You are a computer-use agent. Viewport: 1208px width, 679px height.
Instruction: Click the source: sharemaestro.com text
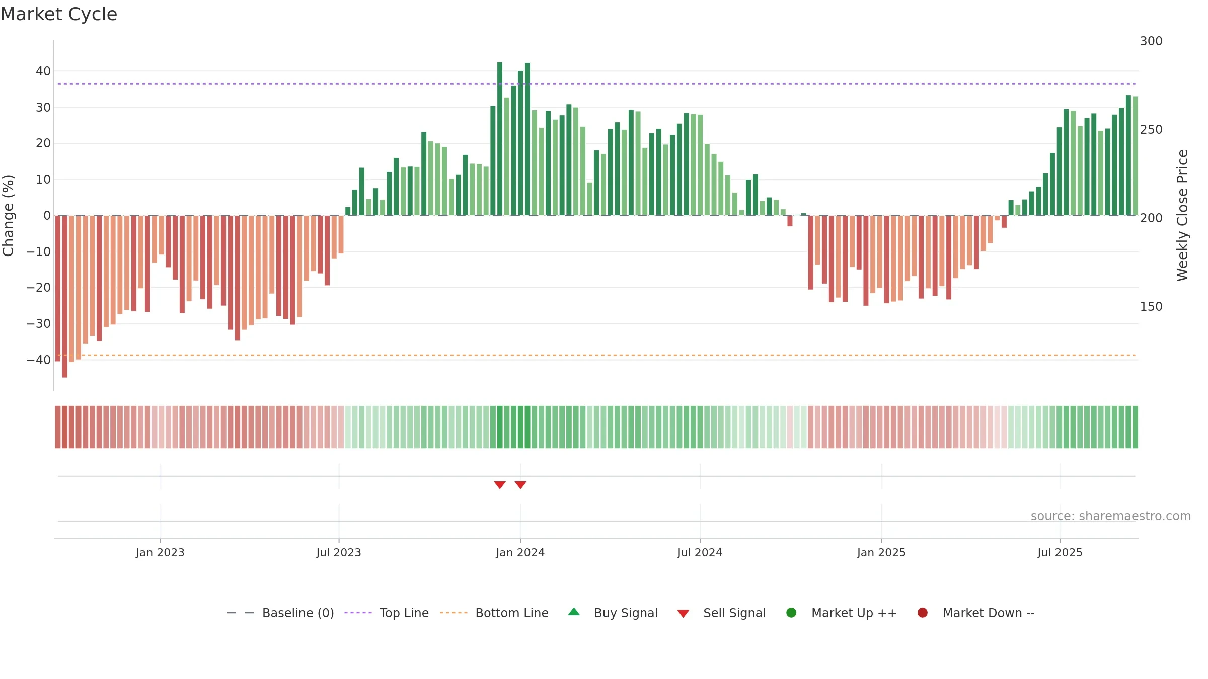[1111, 516]
